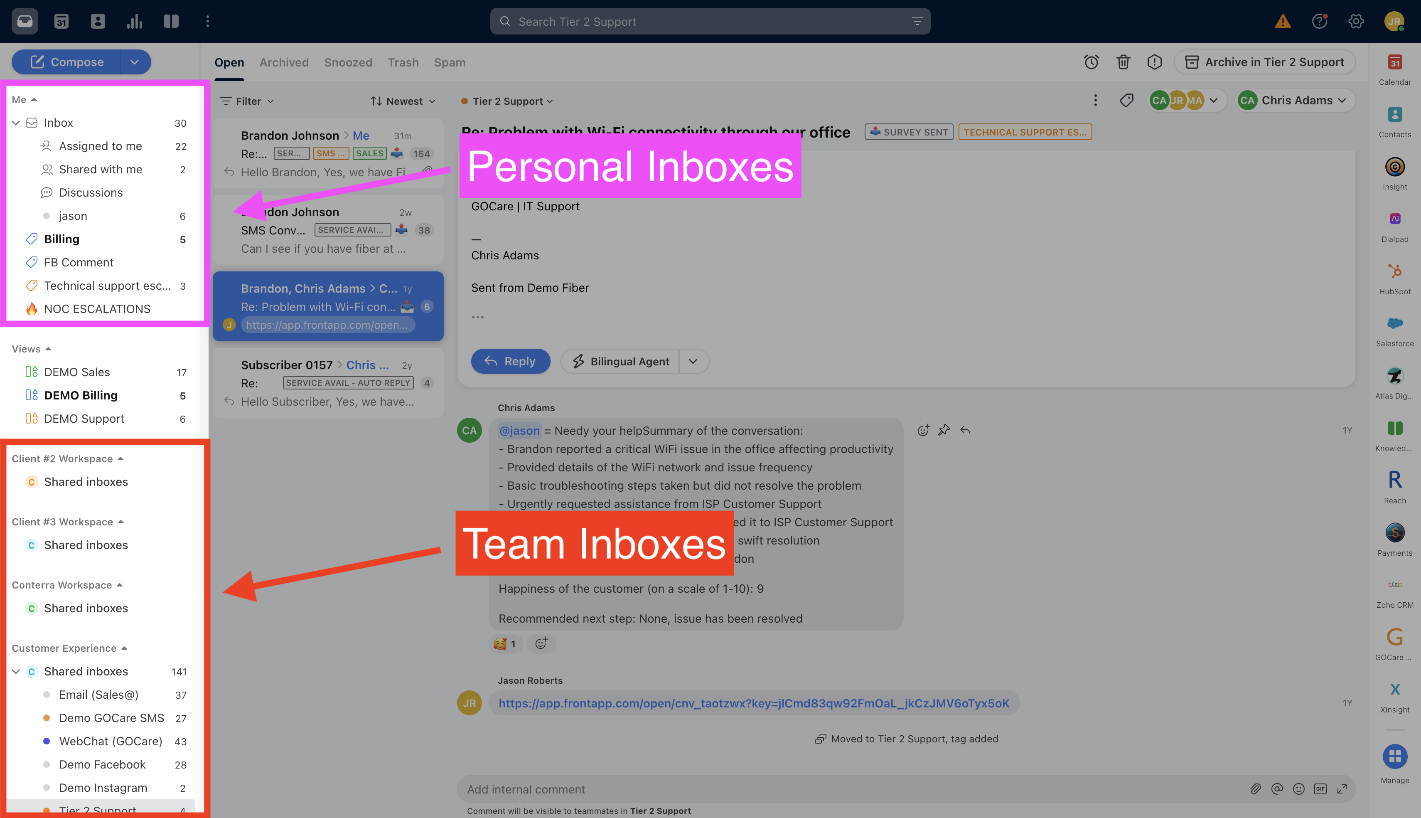Open Insight plugin in right sidebar
The image size is (1421, 818).
click(x=1394, y=174)
